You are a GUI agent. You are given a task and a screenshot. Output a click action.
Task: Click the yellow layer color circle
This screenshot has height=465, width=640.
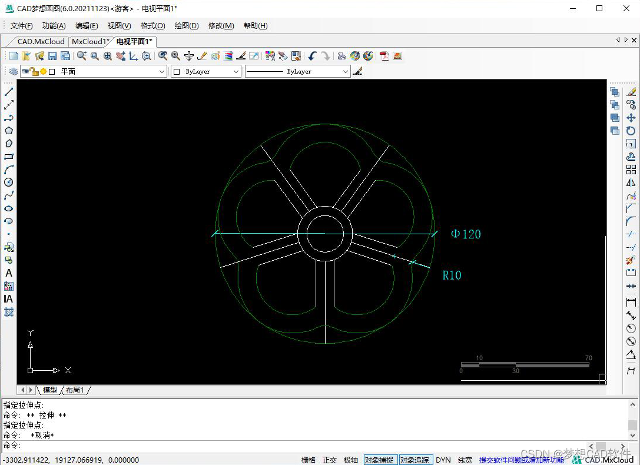click(43, 72)
